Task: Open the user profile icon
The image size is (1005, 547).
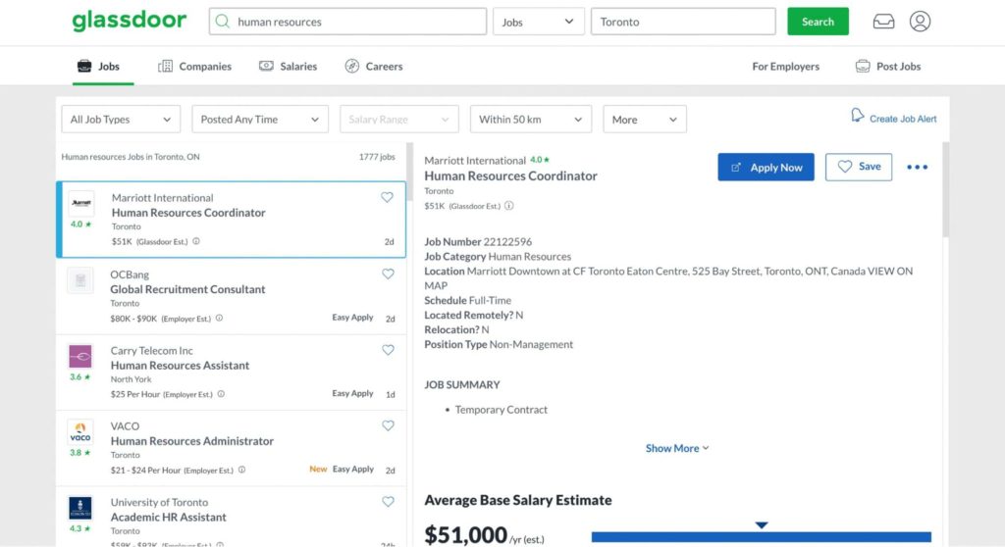Action: pyautogui.click(x=920, y=22)
